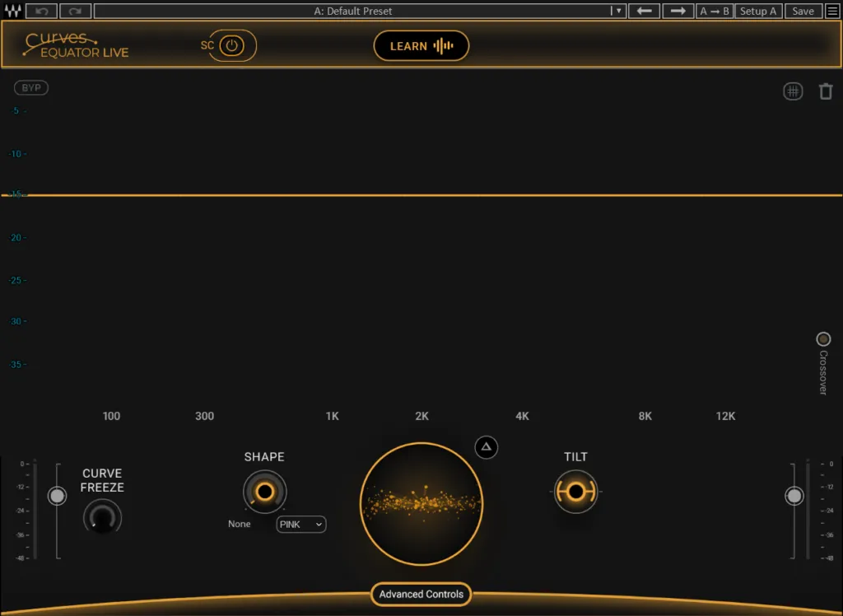Screen dimensions: 843x616
Task: Open the grid display icon
Action: click(x=792, y=91)
